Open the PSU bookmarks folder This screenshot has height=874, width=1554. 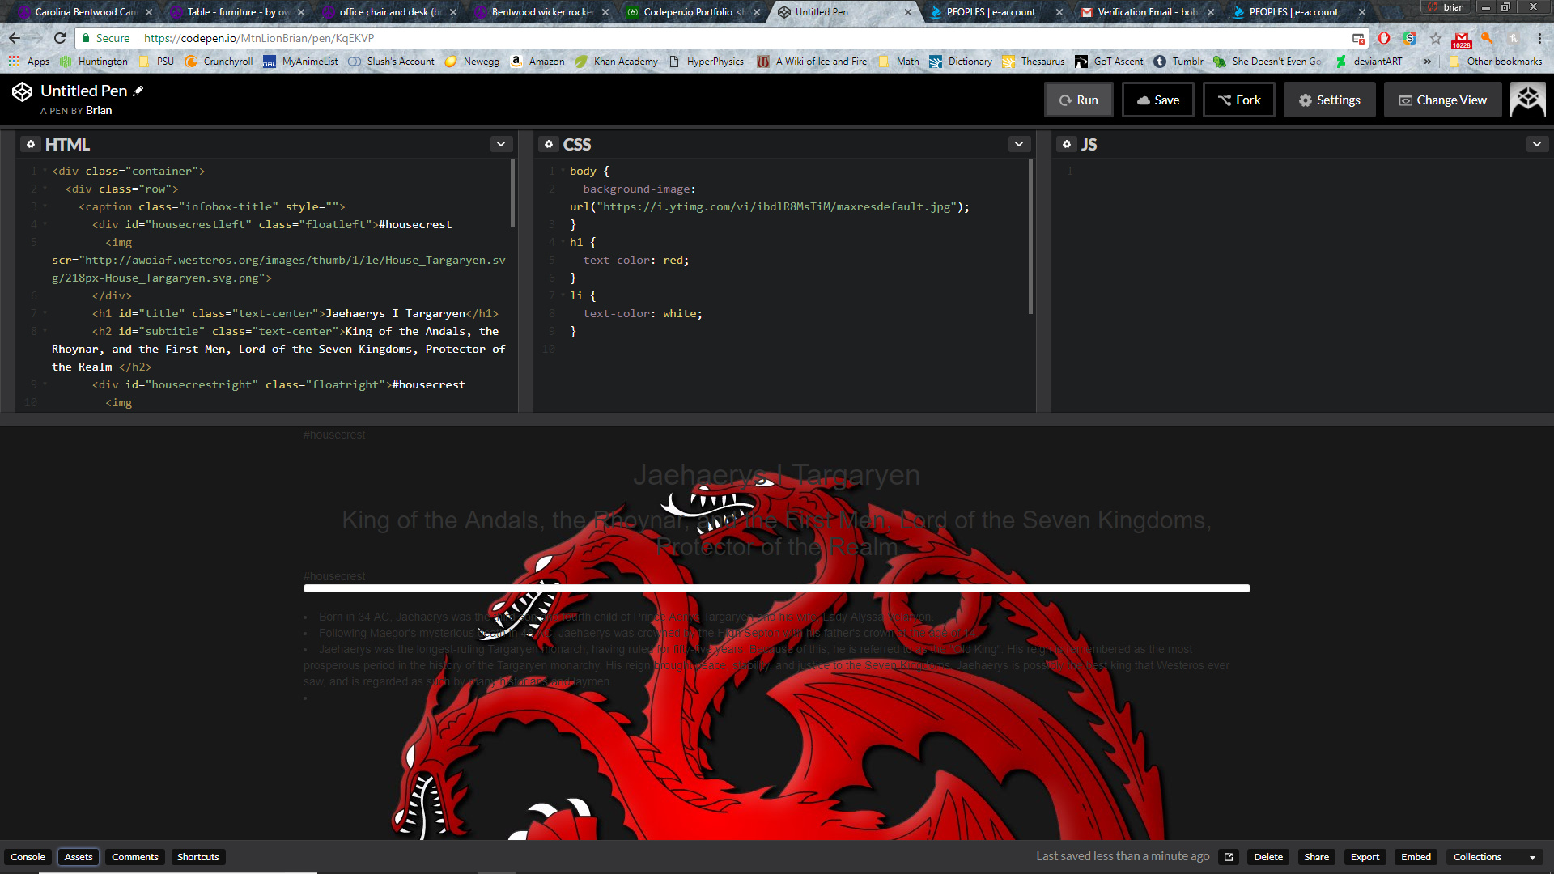[156, 62]
